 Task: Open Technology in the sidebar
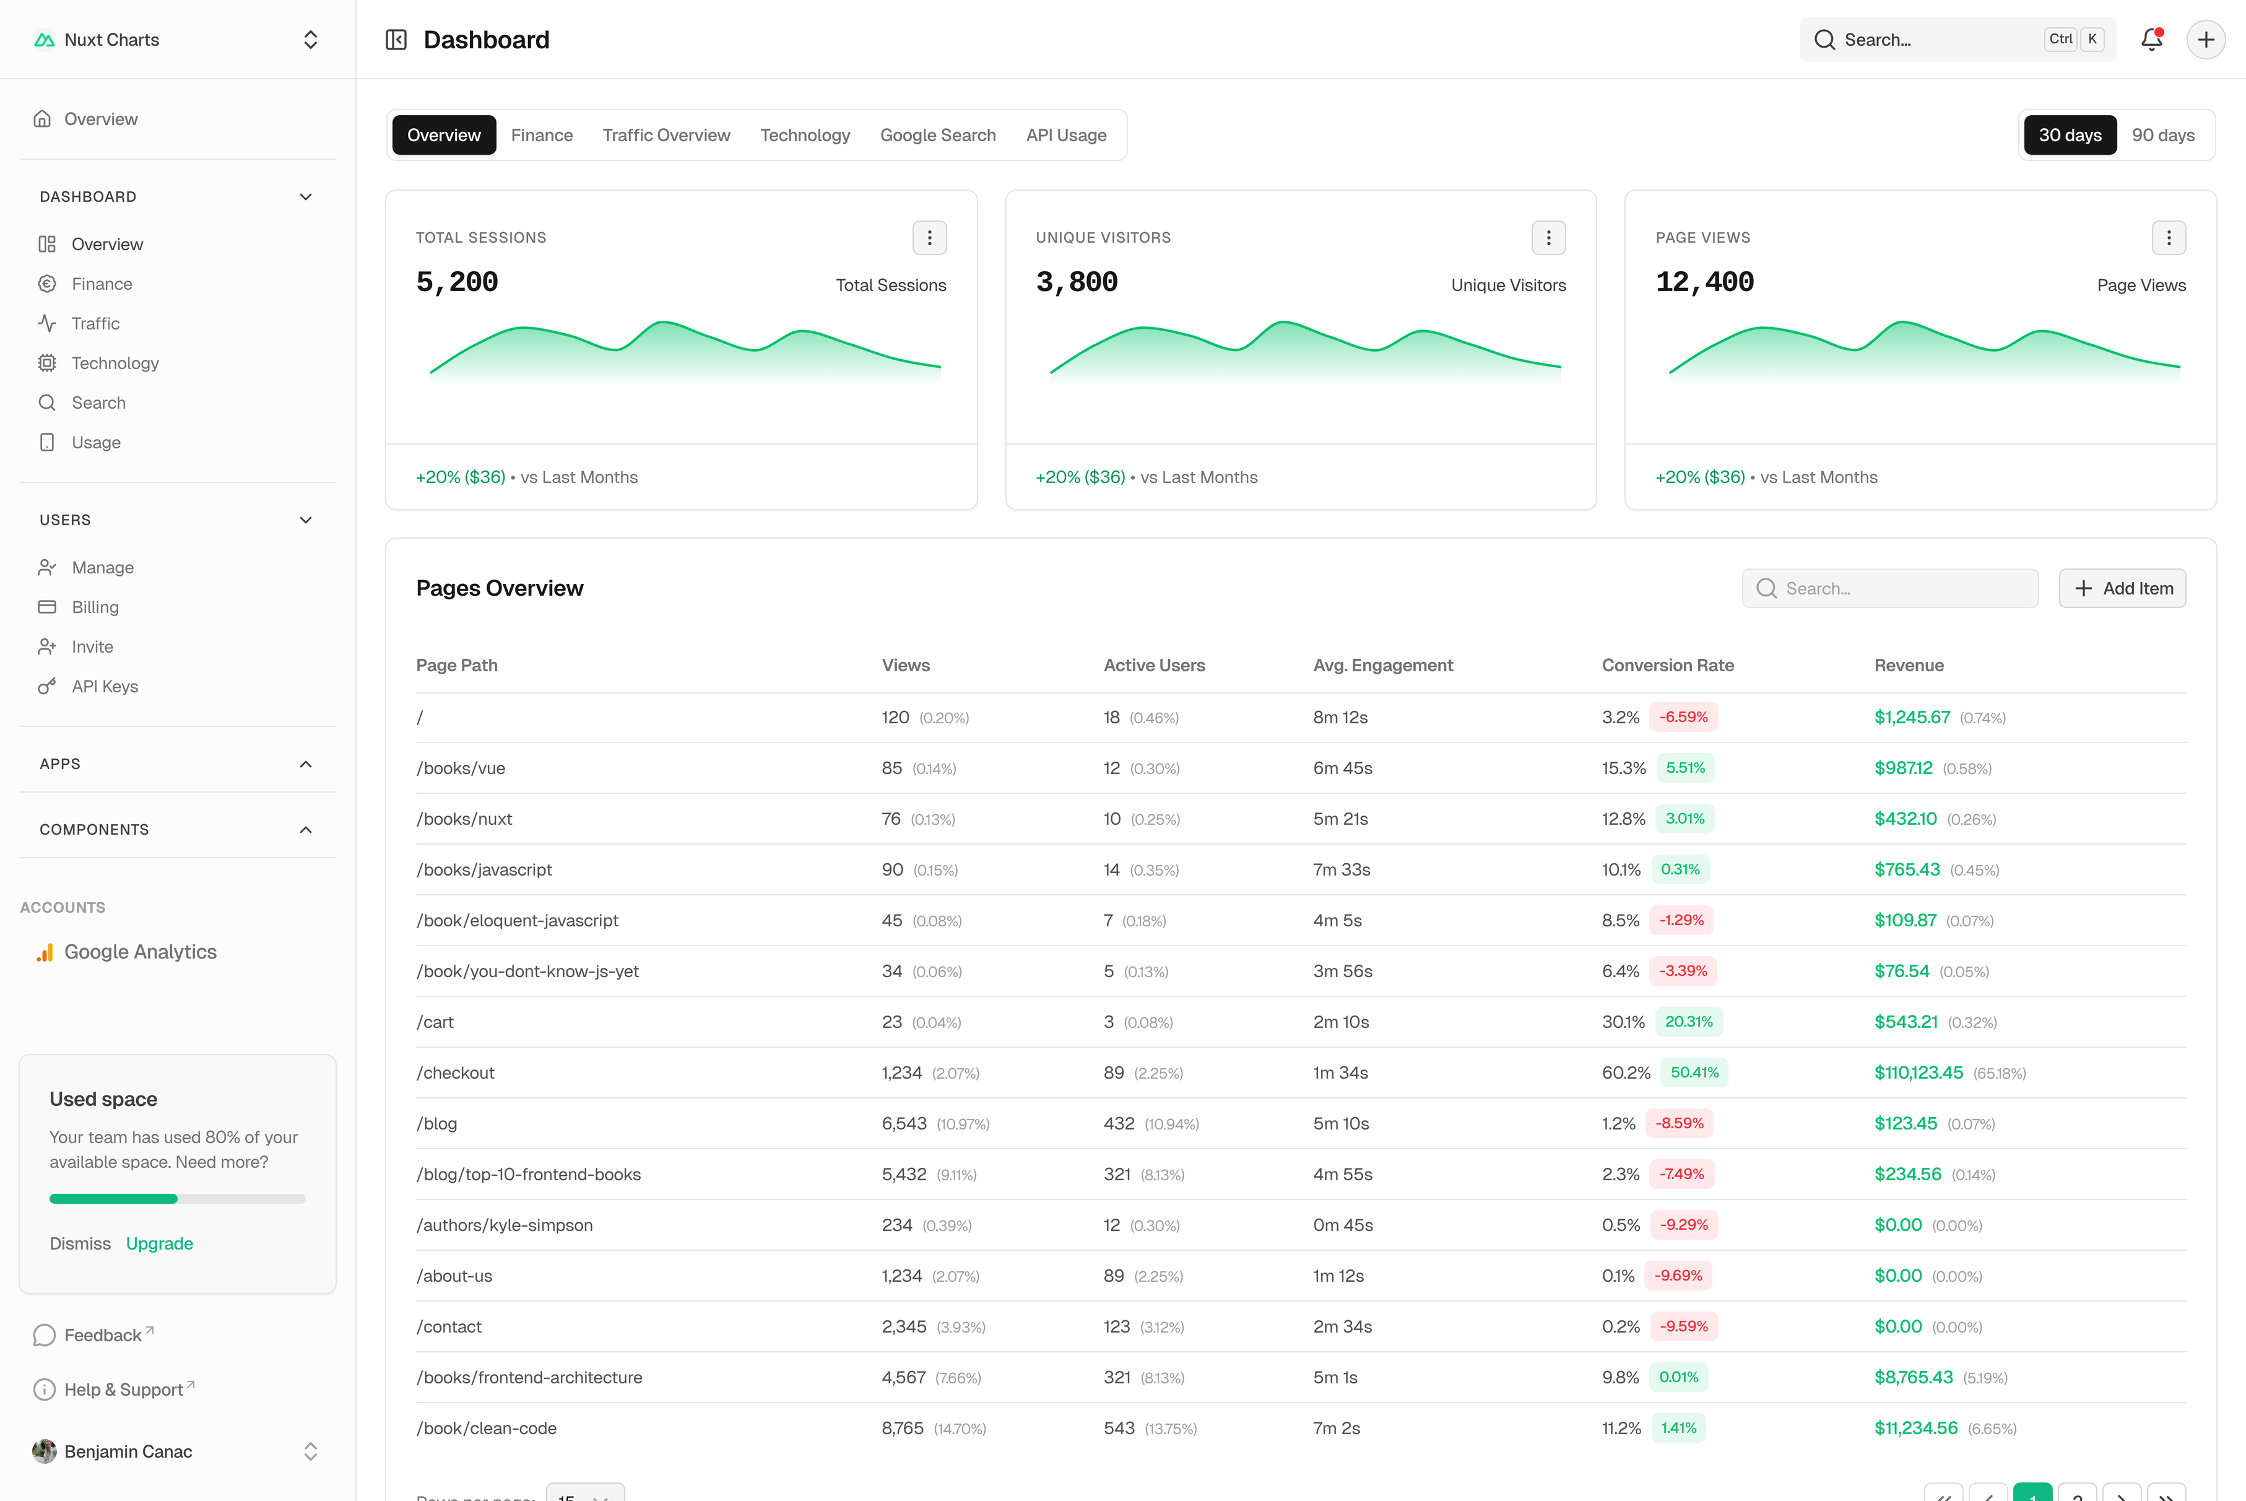[x=115, y=363]
